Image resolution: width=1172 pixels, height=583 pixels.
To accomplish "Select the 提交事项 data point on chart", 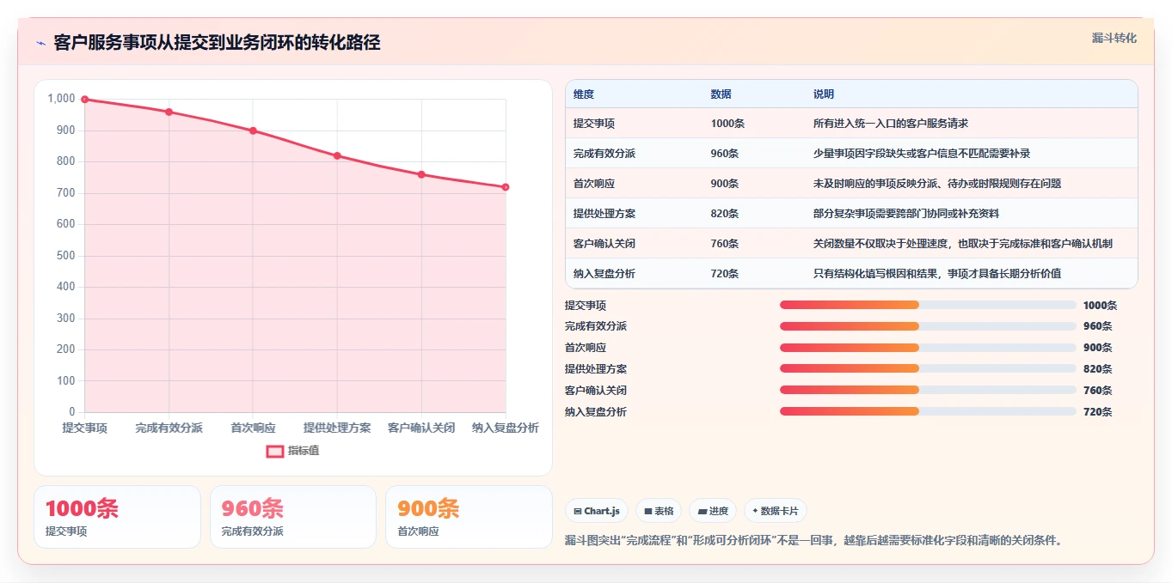I will (x=84, y=100).
